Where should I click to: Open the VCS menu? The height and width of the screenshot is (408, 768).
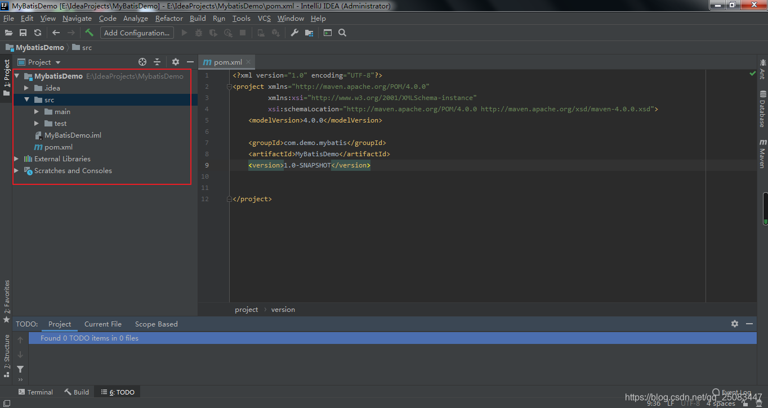[x=264, y=18]
